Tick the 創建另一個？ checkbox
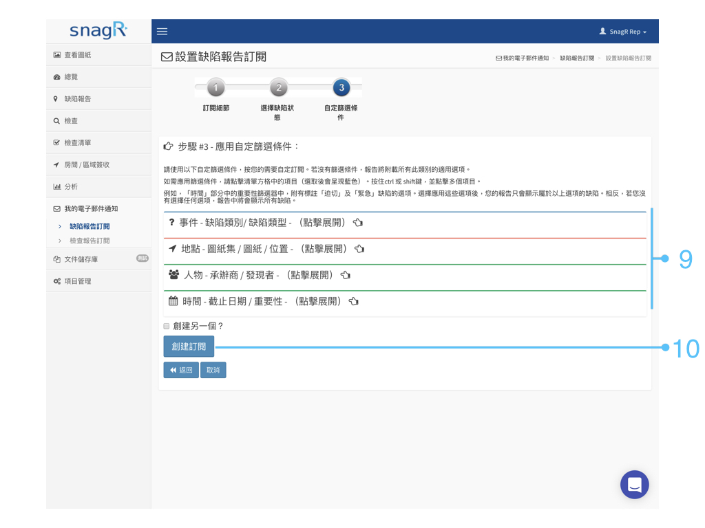This screenshot has height=528, width=705. click(167, 326)
